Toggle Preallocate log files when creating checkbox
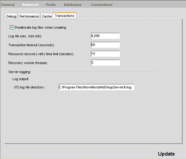 click(x=12, y=27)
